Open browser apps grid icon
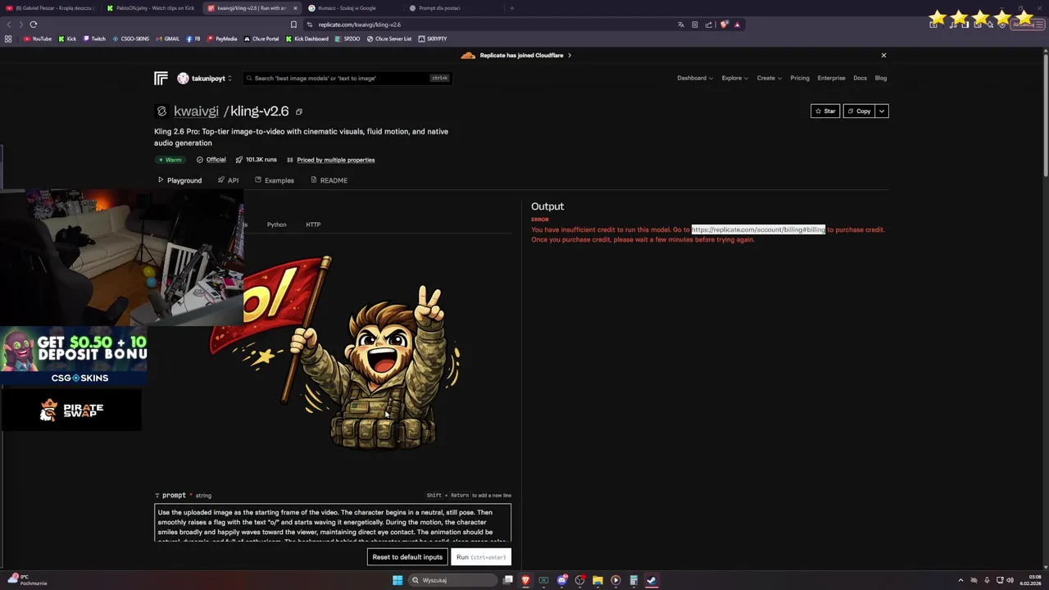The width and height of the screenshot is (1049, 590). [8, 39]
